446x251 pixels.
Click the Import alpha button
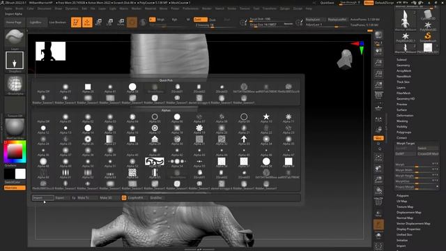[43, 198]
